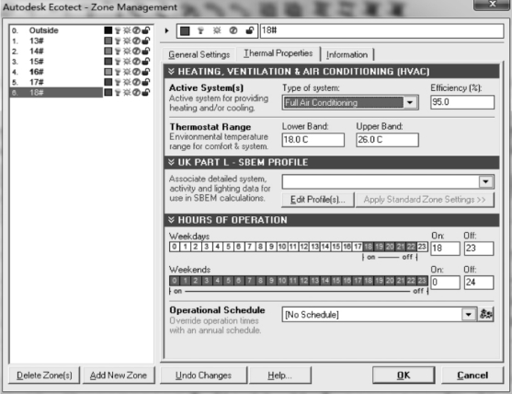512x394 pixels.
Task: Click the light bulb icon in header bar
Action: click(x=200, y=30)
